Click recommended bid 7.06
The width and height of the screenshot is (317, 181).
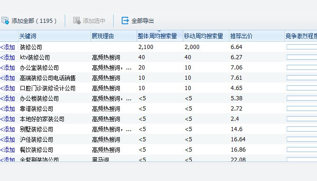(x=236, y=68)
